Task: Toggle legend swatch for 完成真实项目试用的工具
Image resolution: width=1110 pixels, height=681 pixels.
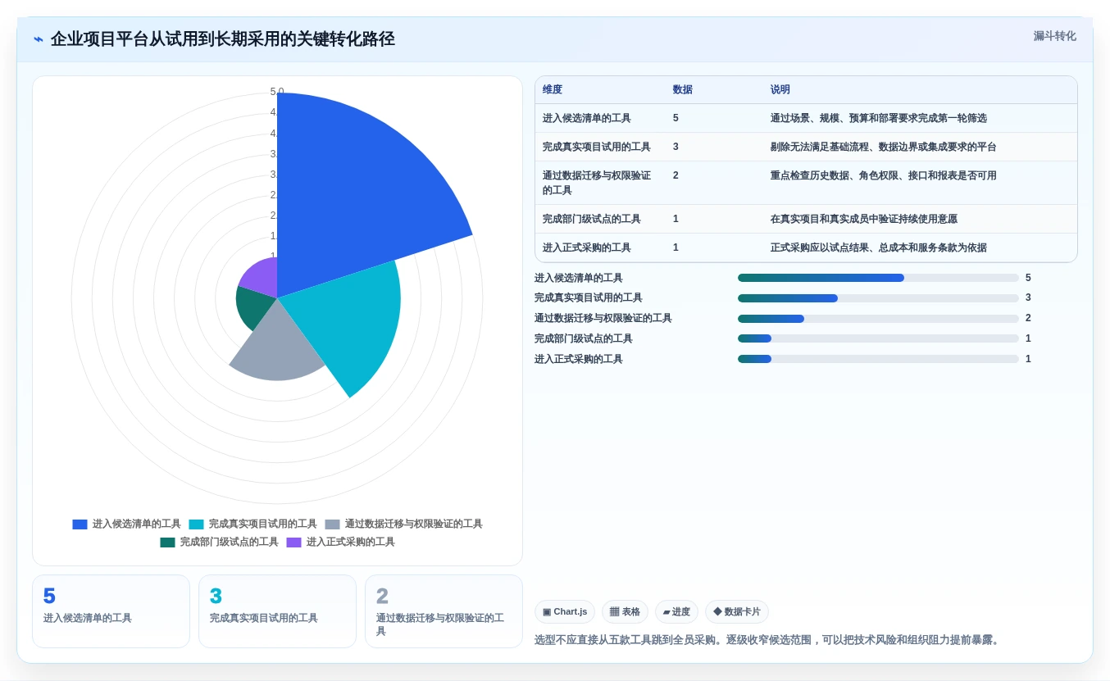Action: click(x=196, y=524)
